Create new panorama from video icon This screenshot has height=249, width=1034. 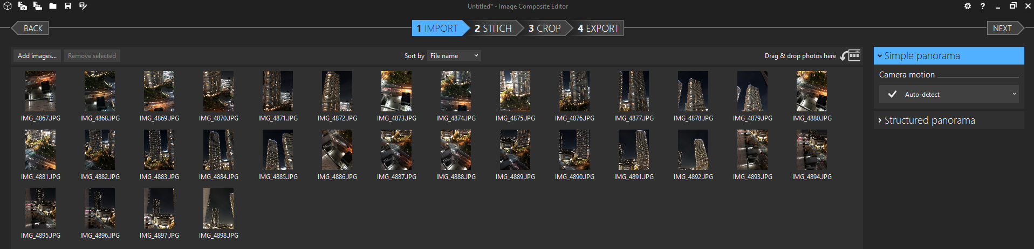pos(38,6)
